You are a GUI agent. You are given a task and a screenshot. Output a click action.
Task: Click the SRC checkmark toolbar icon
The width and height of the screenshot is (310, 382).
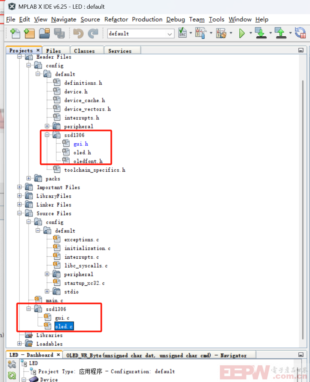tap(183, 33)
